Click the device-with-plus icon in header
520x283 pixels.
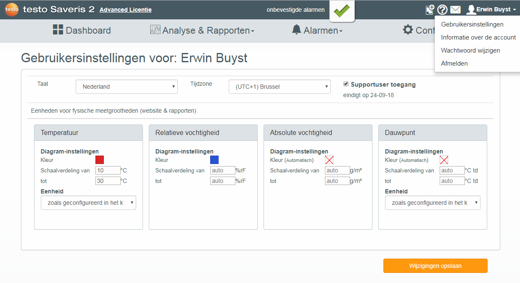(x=430, y=10)
